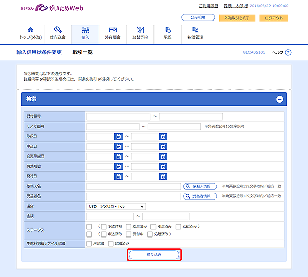Screen dimensions: 308x277
Task: Open the 各種管理 management icon
Action: click(x=195, y=30)
